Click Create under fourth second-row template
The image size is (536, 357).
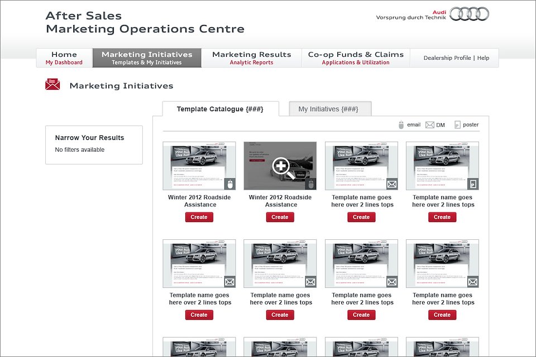[442, 315]
